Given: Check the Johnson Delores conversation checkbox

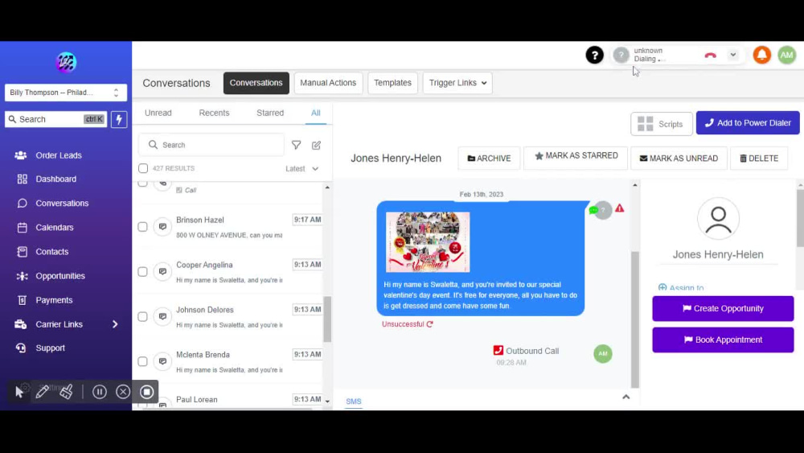Looking at the screenshot, I should [x=142, y=316].
